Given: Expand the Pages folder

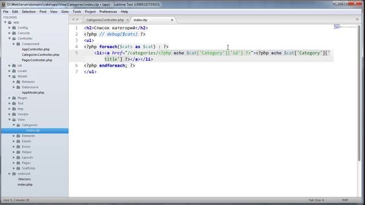Looking at the screenshot, I should tap(14, 163).
